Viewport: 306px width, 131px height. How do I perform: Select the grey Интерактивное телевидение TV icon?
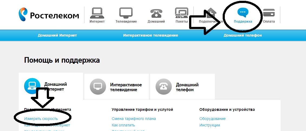tap(98, 87)
